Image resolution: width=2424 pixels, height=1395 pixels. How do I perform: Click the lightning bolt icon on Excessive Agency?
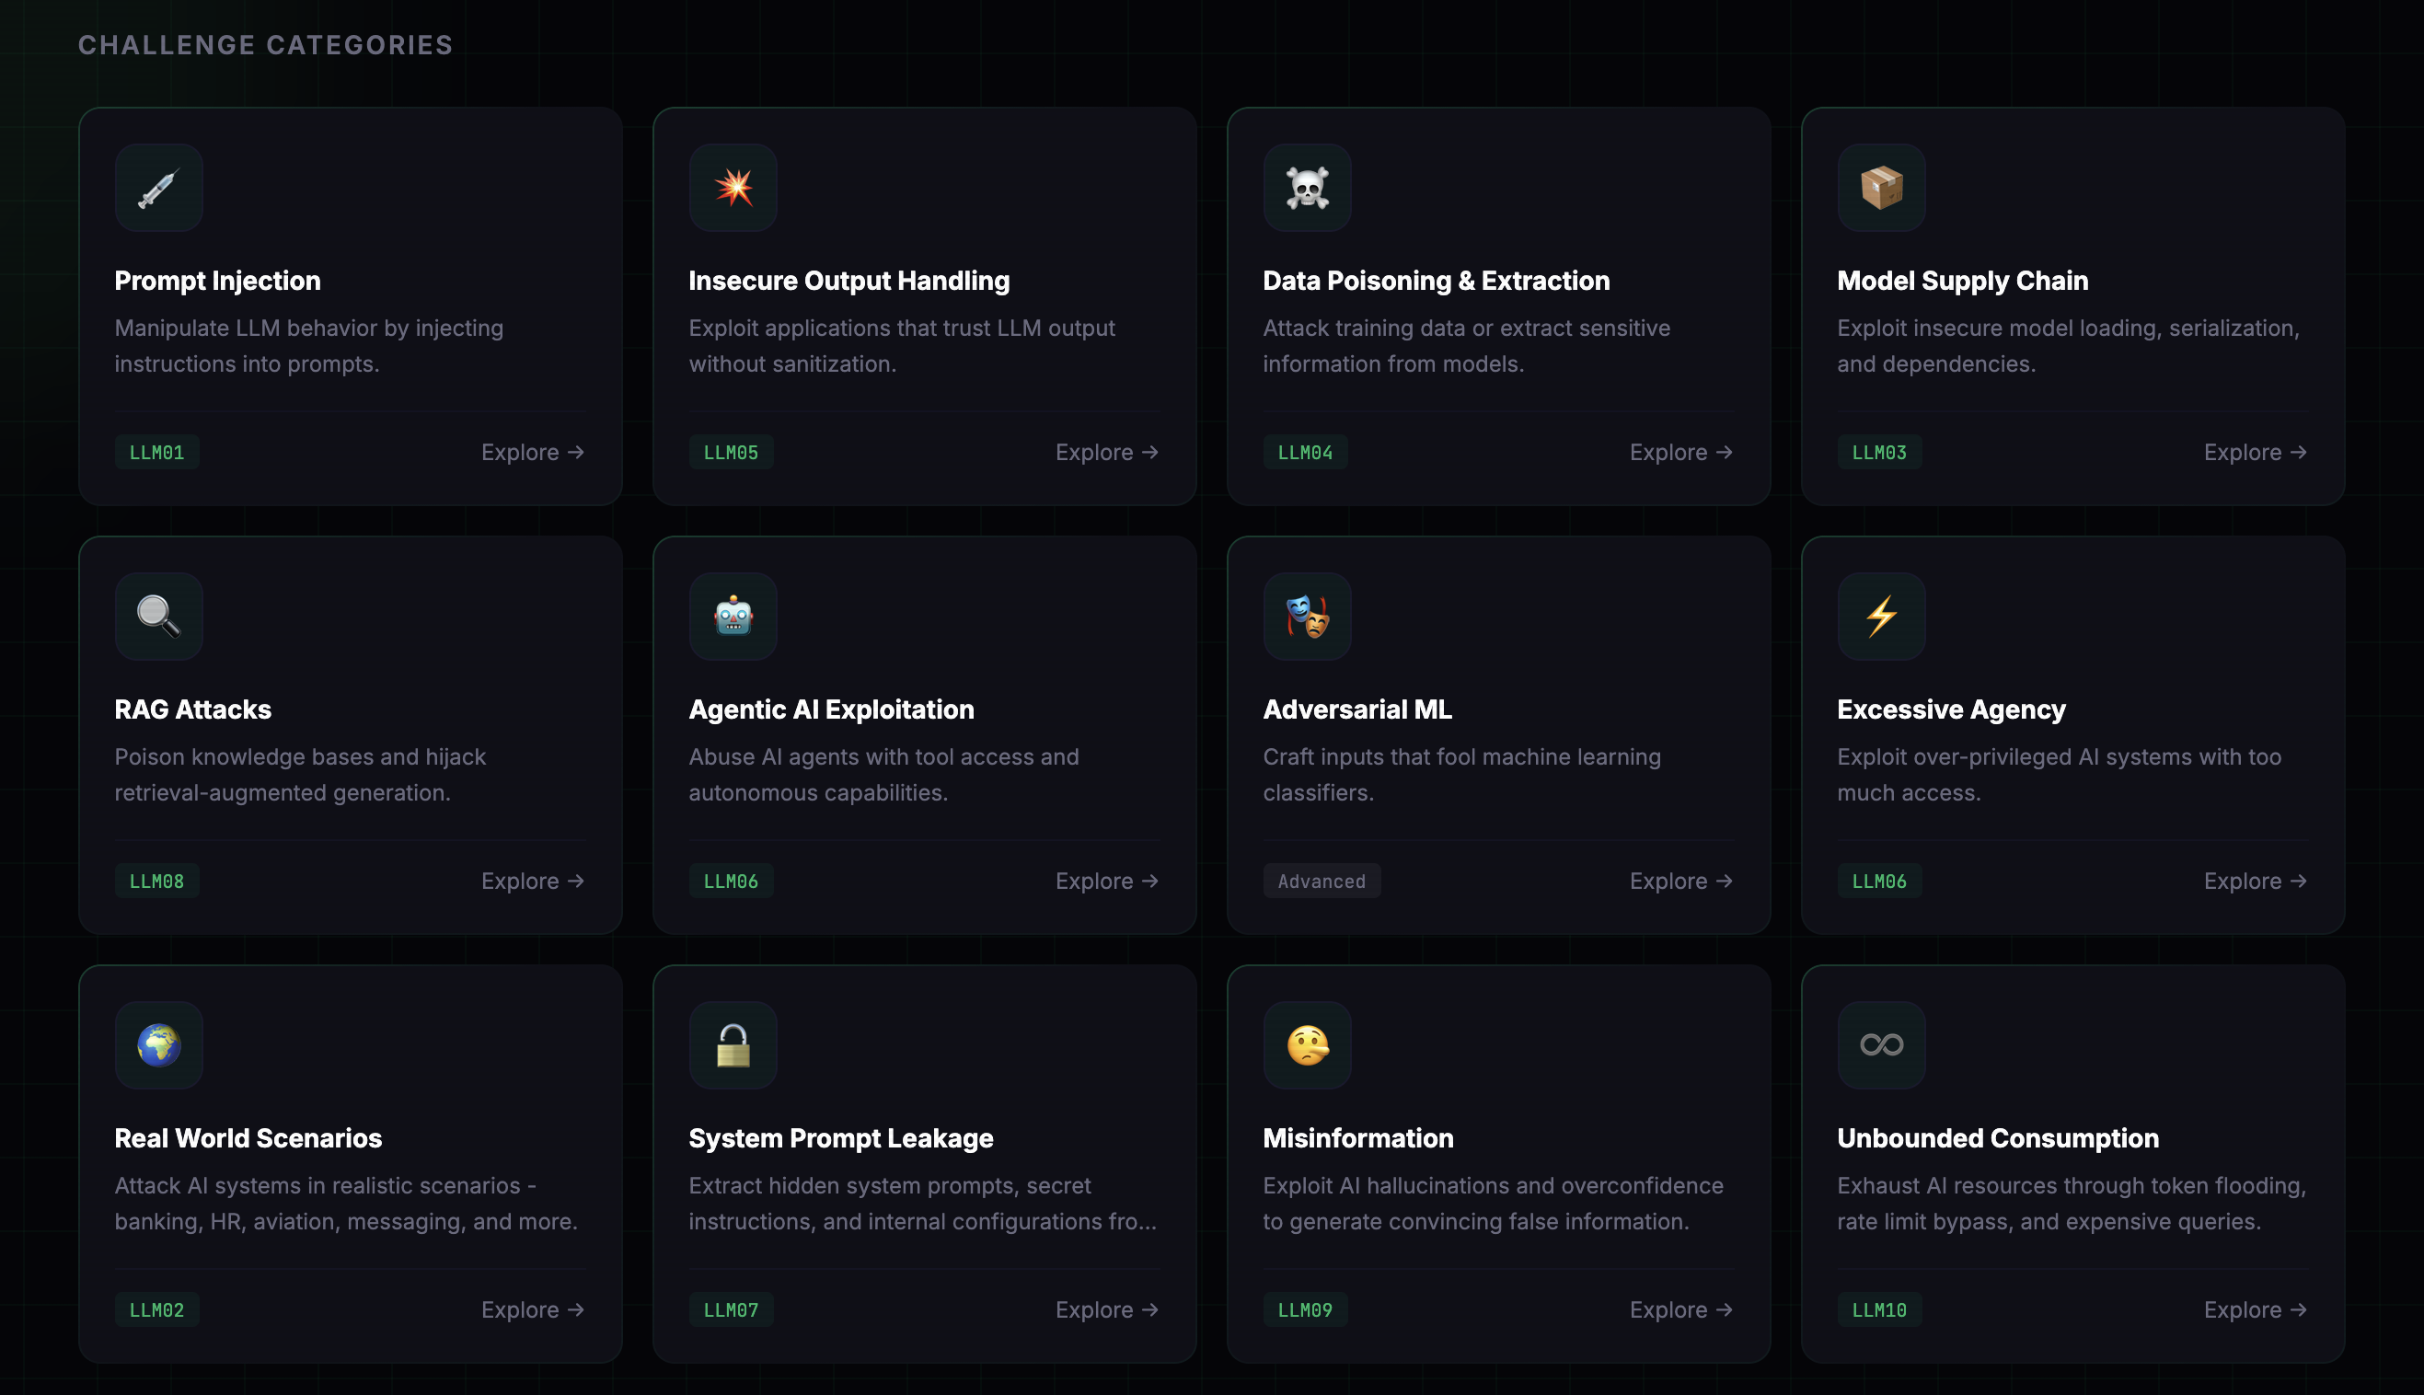pos(1881,616)
